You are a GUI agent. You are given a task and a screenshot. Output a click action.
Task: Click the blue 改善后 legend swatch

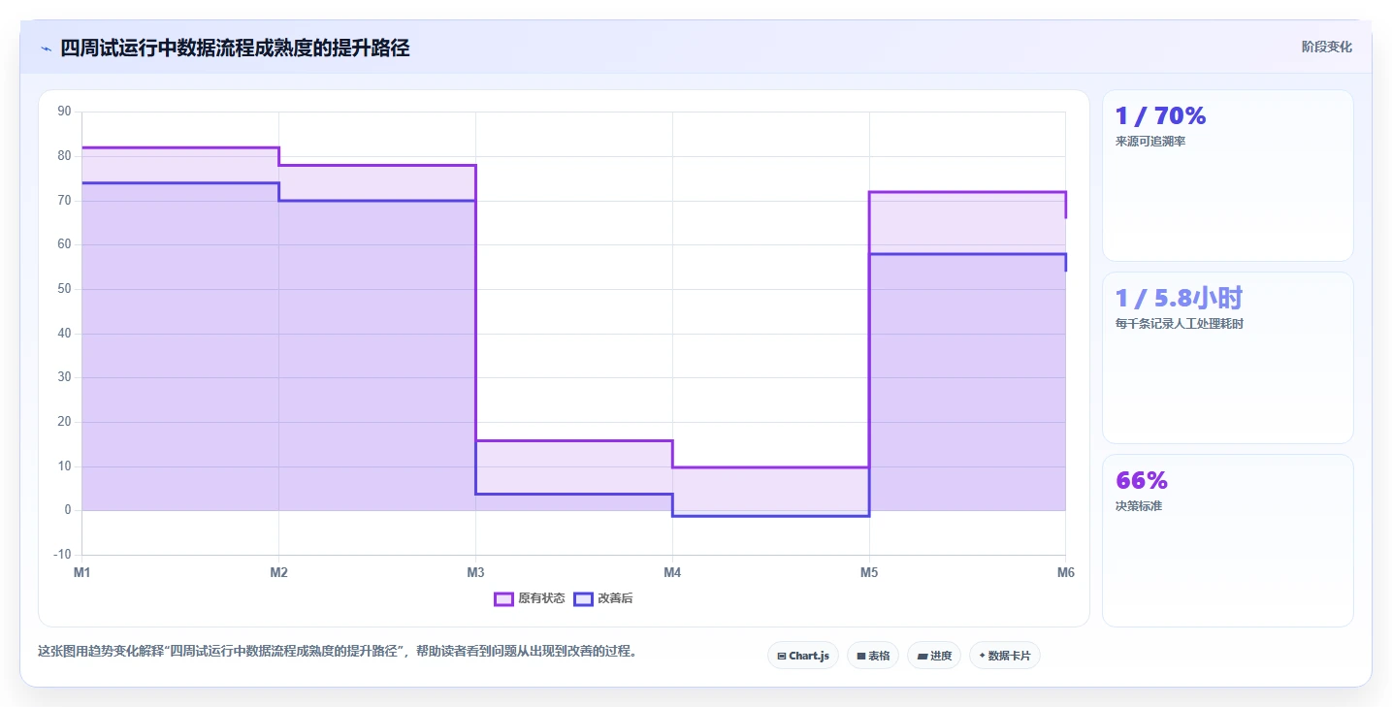(x=583, y=598)
